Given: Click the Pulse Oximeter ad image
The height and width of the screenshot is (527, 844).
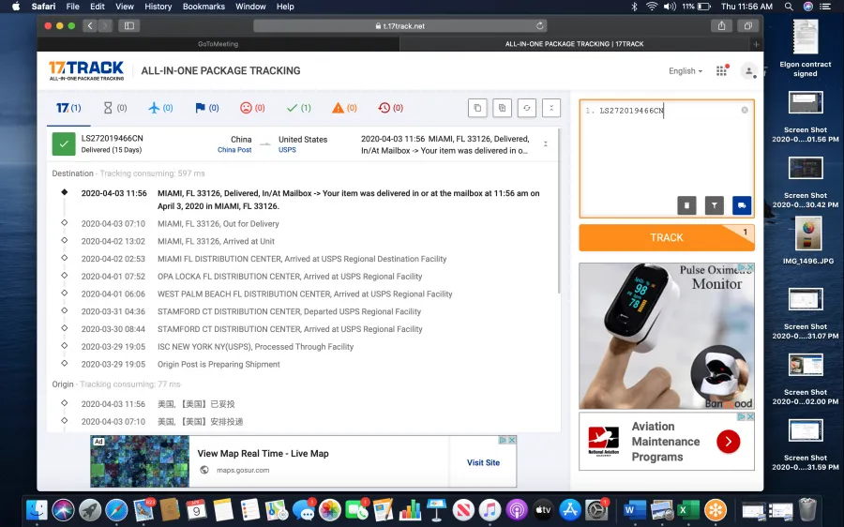Looking at the screenshot, I should coord(667,336).
